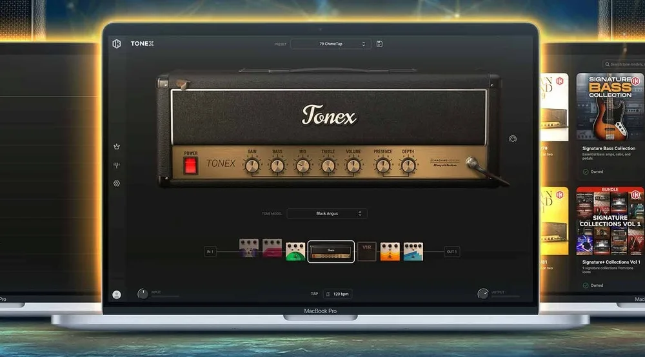Click the Tonex script logo on amp grille
This screenshot has width=645, height=357.
(x=329, y=115)
